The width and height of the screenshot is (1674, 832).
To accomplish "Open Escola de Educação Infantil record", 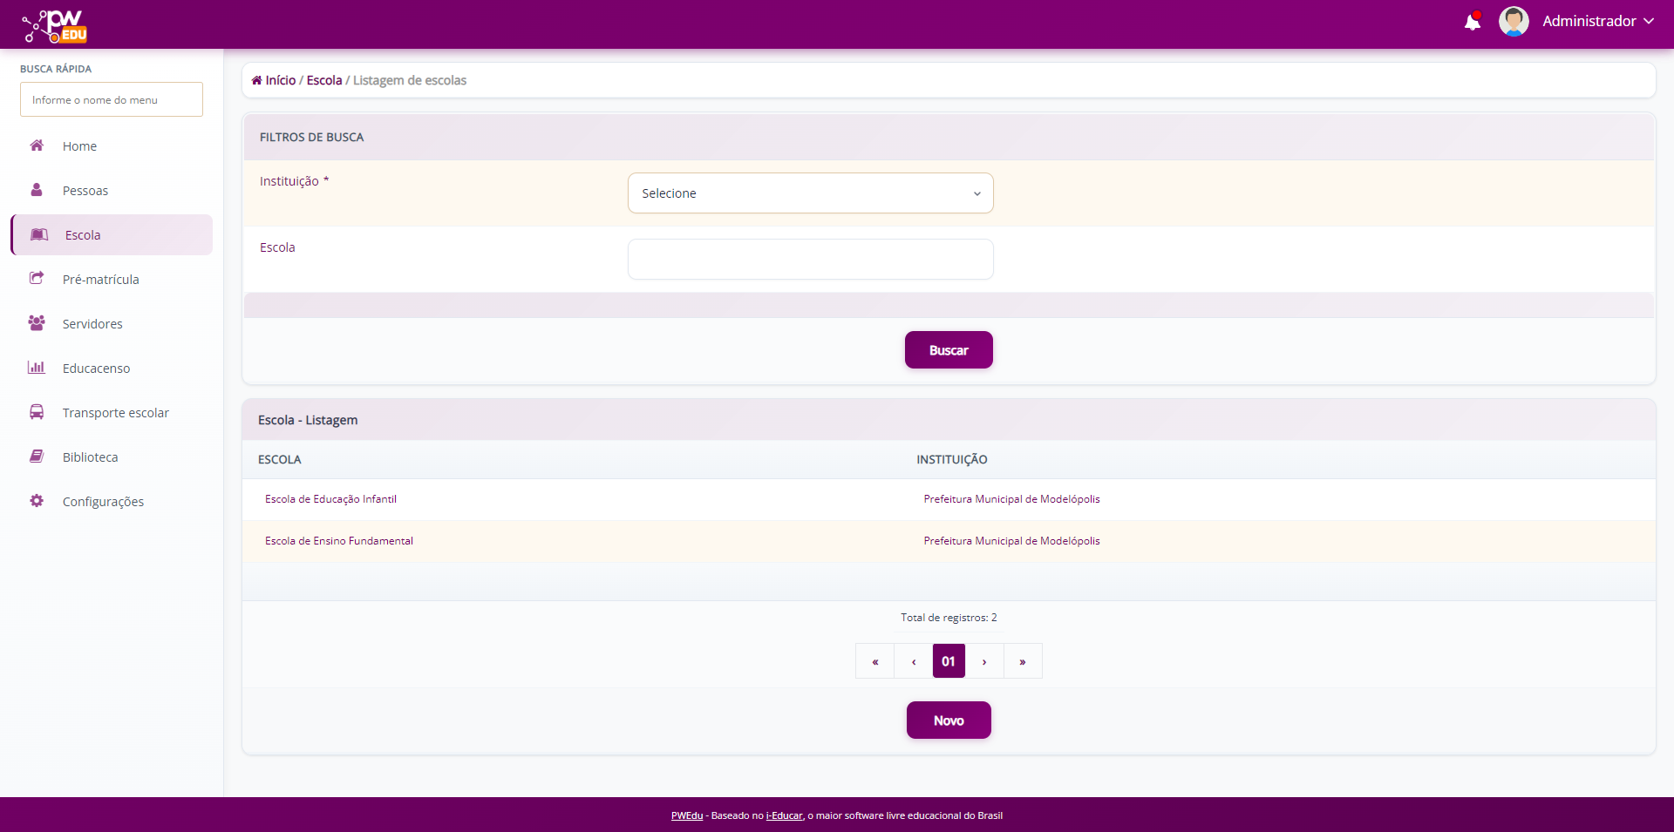I will click(330, 499).
